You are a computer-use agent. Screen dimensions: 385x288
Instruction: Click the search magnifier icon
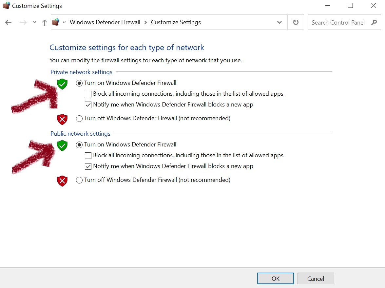(x=374, y=22)
